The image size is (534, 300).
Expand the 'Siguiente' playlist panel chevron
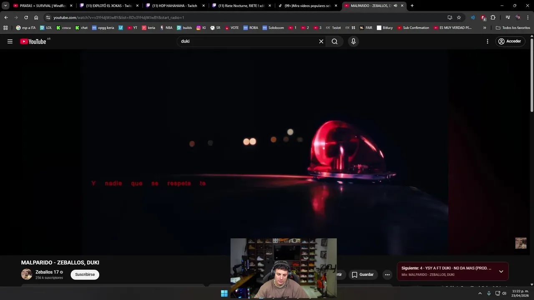tap(501, 271)
